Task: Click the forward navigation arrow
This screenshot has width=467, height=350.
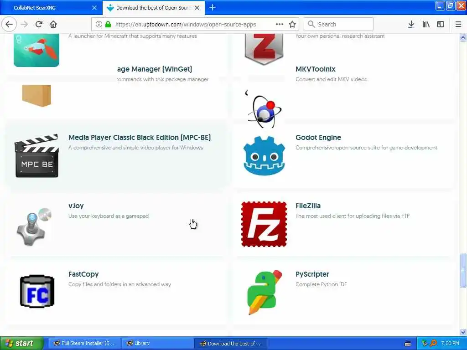Action: pos(25,24)
